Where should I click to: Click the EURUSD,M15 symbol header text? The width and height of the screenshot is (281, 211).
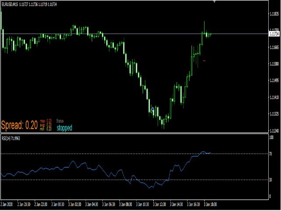10,5
